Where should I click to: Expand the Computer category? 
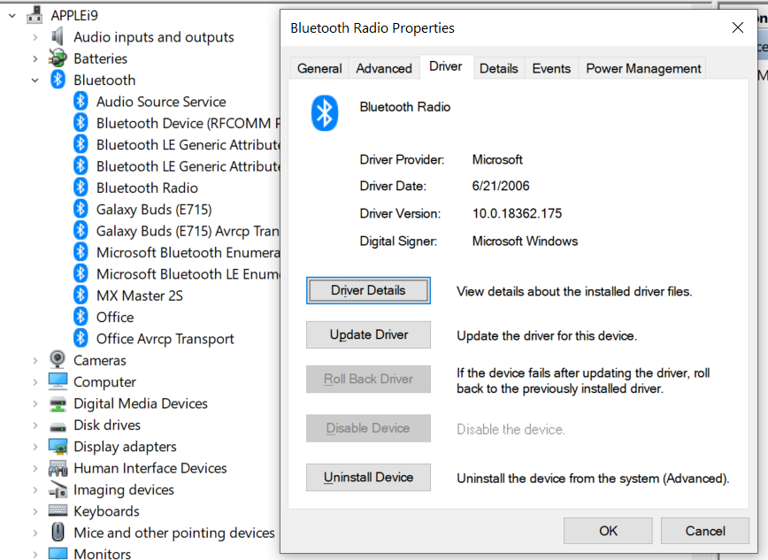click(x=35, y=382)
